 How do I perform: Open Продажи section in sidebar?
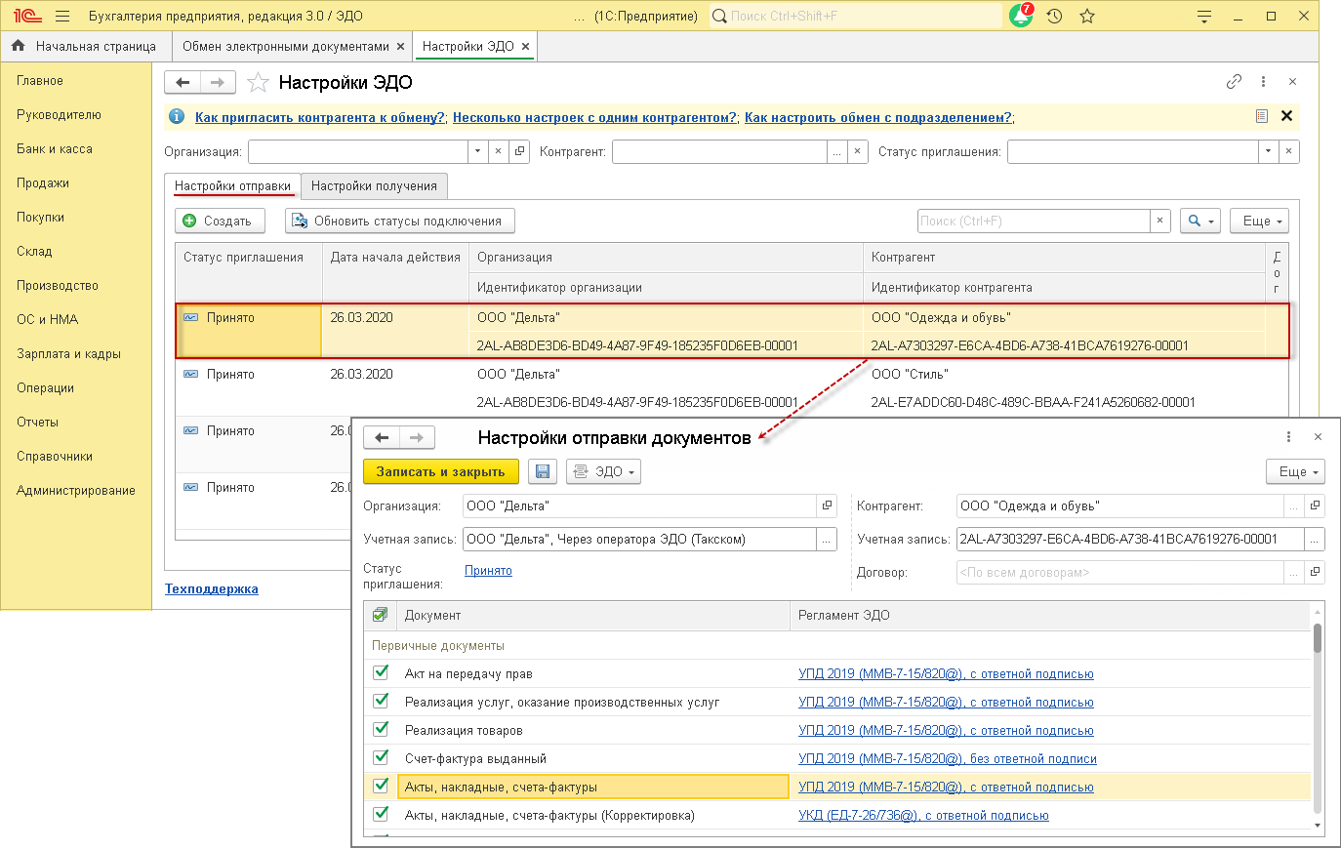[x=43, y=182]
